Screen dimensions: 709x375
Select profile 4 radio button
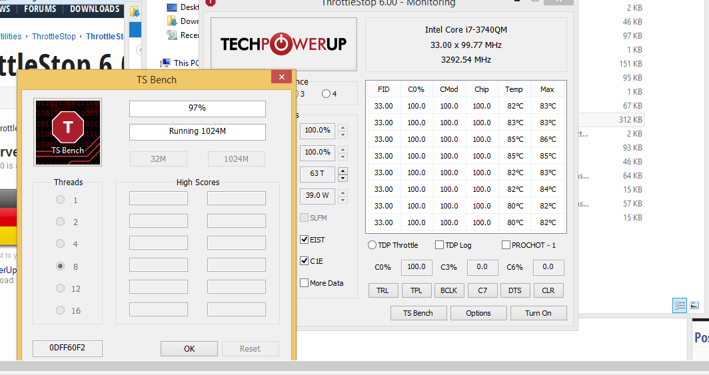click(x=326, y=94)
